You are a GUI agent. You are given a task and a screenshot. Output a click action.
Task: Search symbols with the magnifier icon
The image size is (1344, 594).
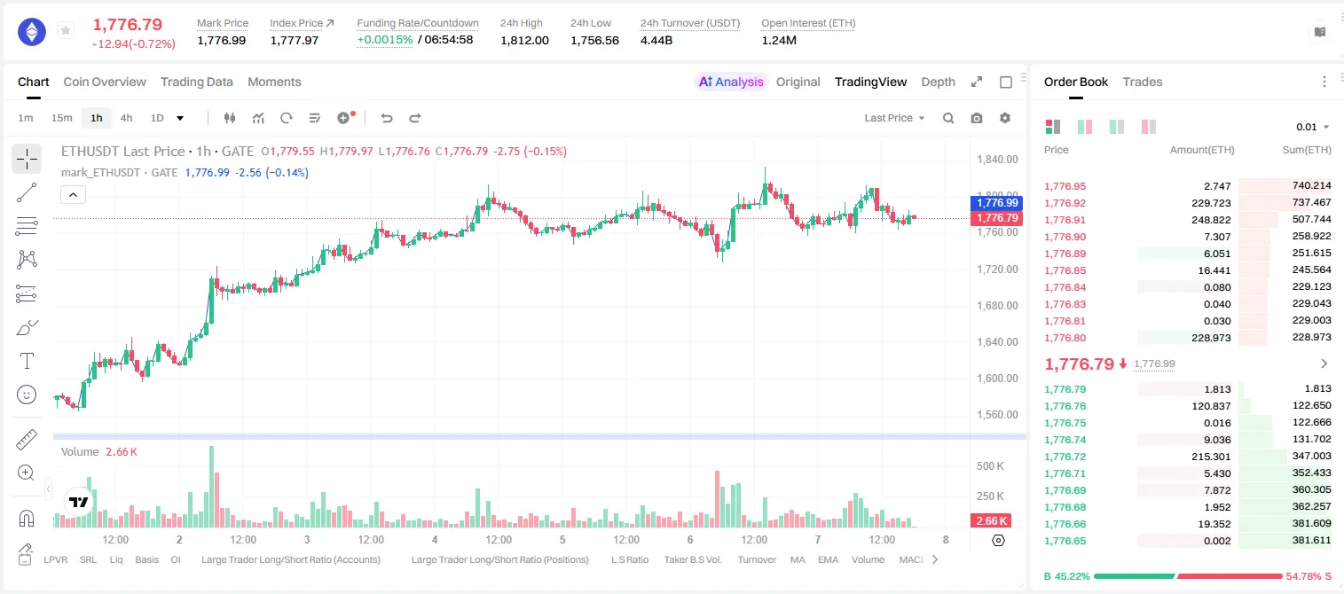tap(948, 118)
